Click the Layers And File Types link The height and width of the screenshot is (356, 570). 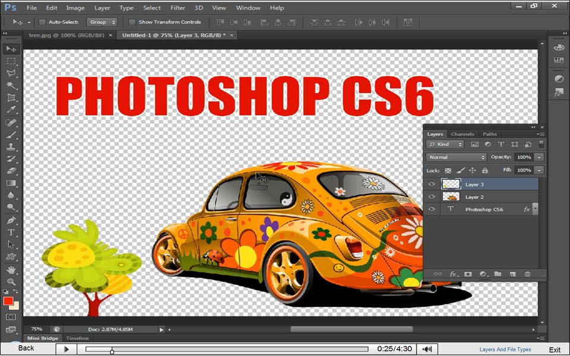click(505, 349)
